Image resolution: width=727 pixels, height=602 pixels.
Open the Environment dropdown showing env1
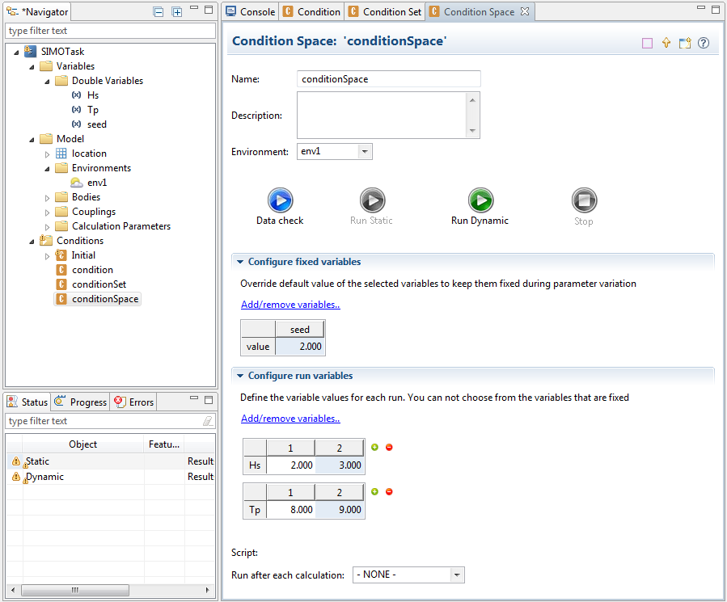[x=365, y=151]
